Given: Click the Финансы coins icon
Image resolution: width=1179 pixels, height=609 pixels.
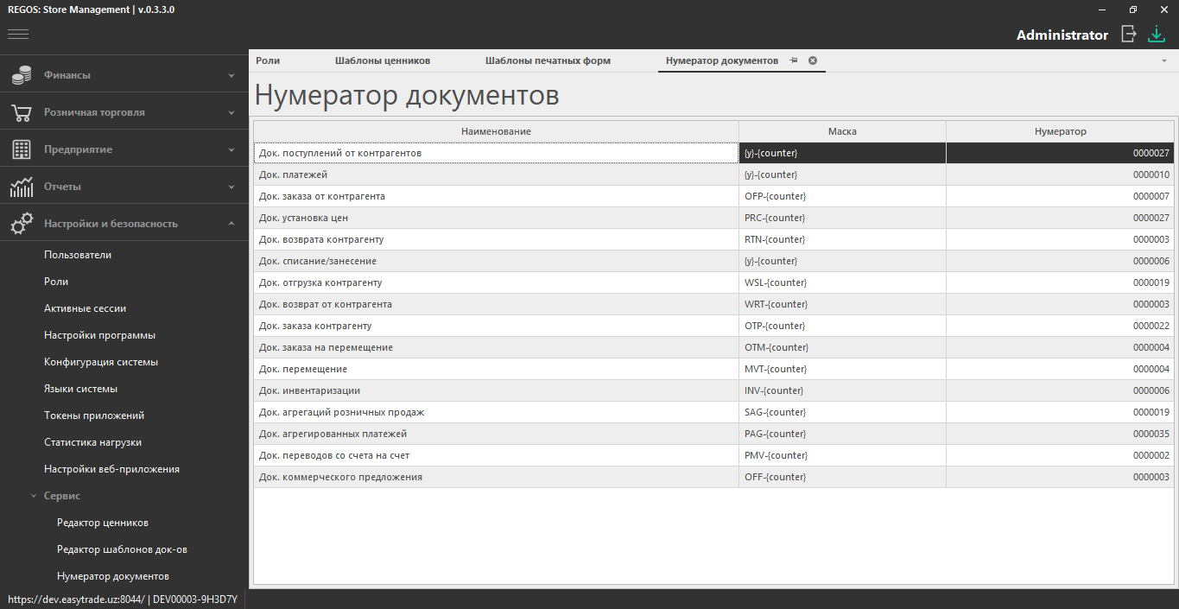Looking at the screenshot, I should [22, 75].
